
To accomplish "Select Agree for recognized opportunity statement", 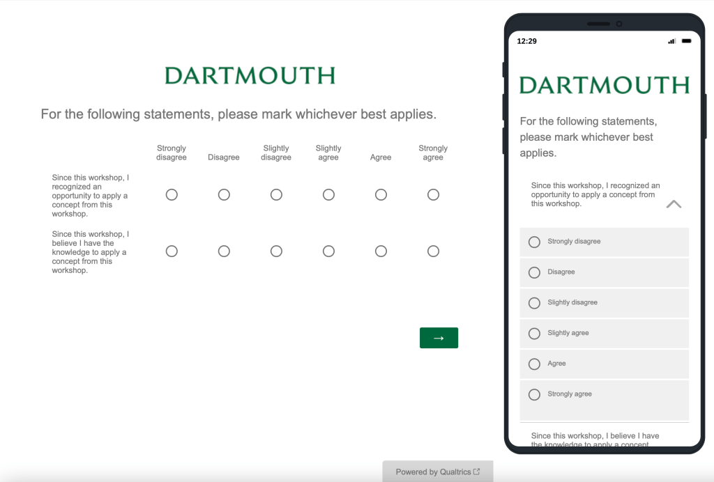I will pyautogui.click(x=381, y=195).
